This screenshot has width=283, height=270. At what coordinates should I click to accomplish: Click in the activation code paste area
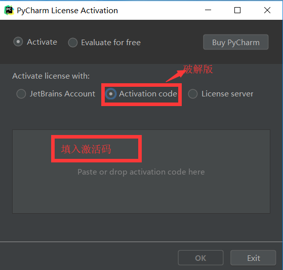point(141,172)
